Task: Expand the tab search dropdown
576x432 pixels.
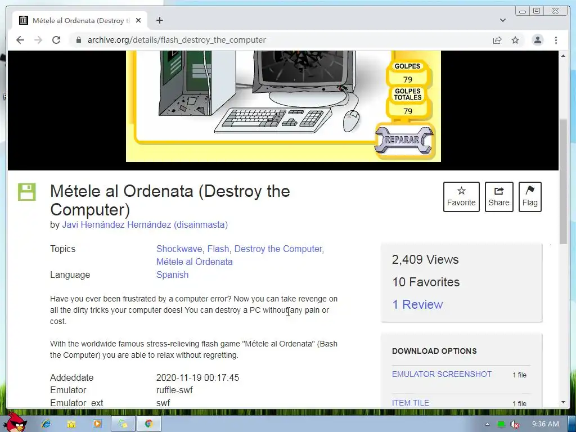Action: click(x=503, y=20)
